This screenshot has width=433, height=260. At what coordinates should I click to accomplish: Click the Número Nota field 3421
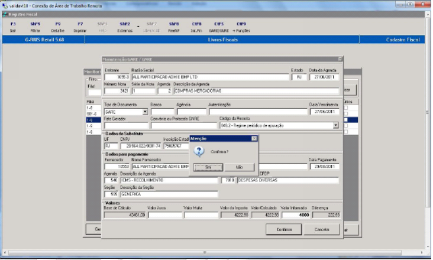click(x=117, y=91)
